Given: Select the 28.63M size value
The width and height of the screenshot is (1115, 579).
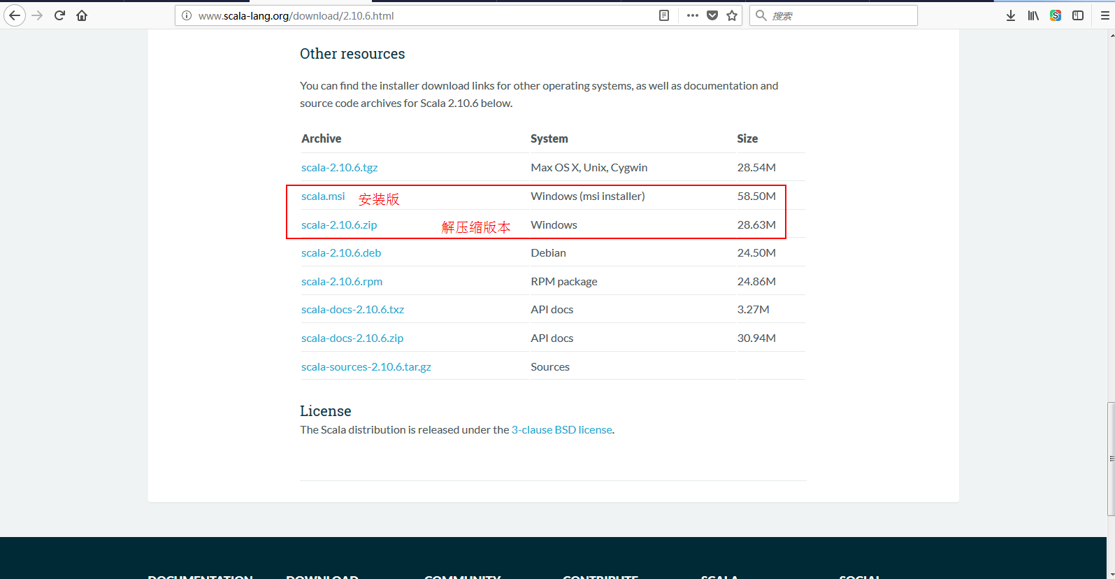Looking at the screenshot, I should (756, 225).
